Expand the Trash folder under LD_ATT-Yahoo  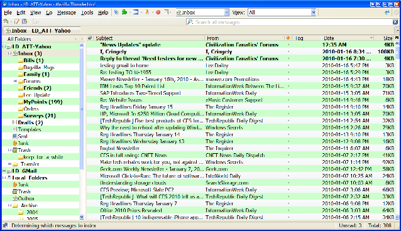point(9,150)
